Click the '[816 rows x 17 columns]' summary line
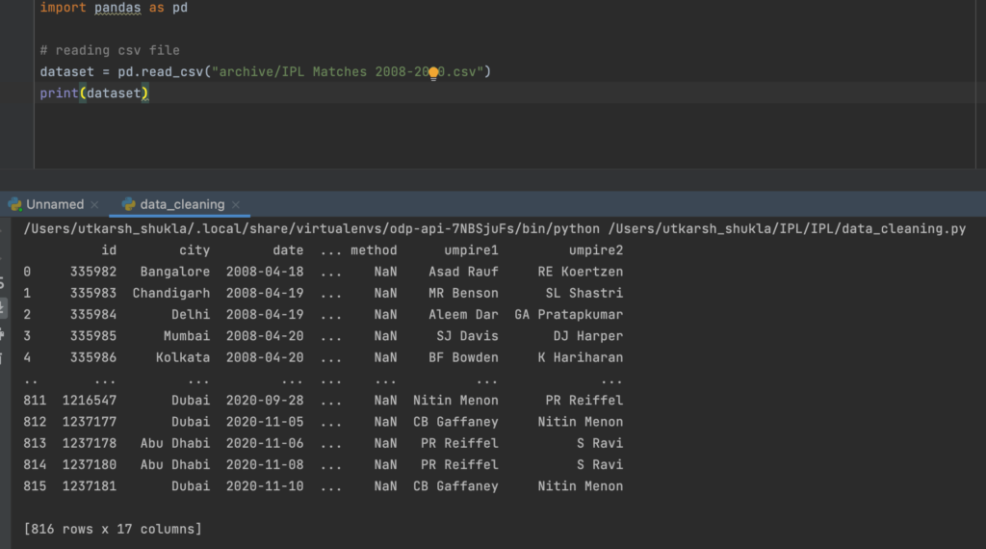 pos(113,529)
